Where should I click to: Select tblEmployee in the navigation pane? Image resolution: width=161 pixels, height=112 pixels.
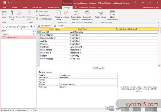pyautogui.click(x=19, y=37)
